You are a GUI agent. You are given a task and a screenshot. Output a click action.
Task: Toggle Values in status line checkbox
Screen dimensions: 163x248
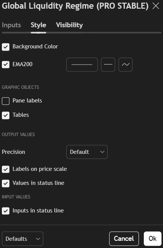pos(6,183)
